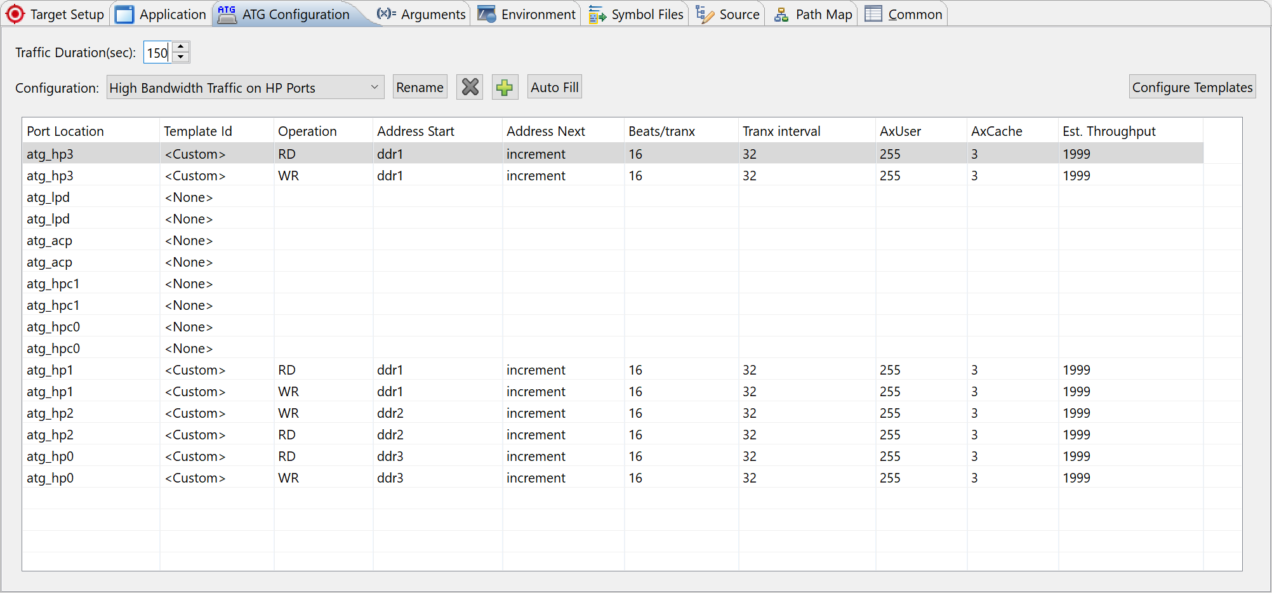Decrease Traffic Duration with down arrow
The height and width of the screenshot is (593, 1272).
(x=181, y=58)
